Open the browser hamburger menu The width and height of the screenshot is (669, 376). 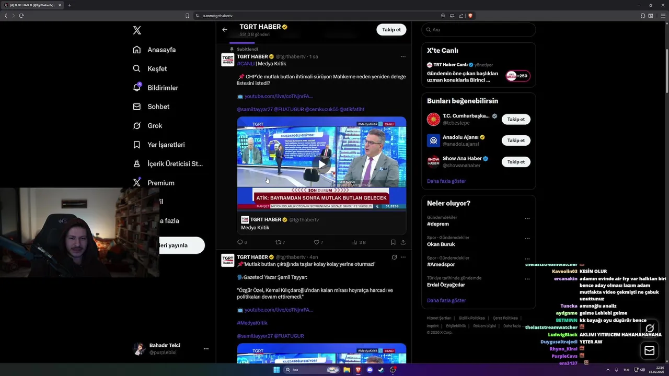(x=663, y=16)
